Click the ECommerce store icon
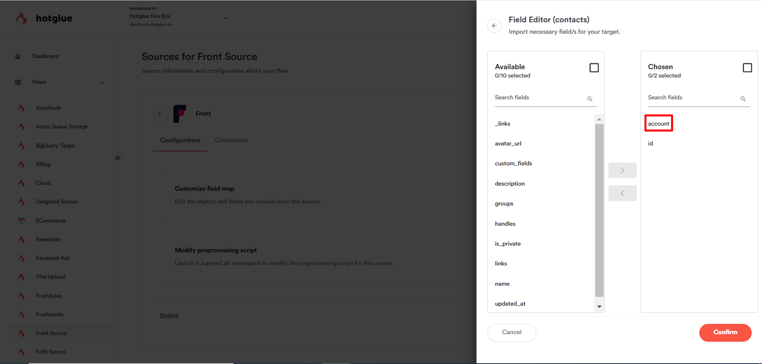This screenshot has width=762, height=364. [21, 221]
